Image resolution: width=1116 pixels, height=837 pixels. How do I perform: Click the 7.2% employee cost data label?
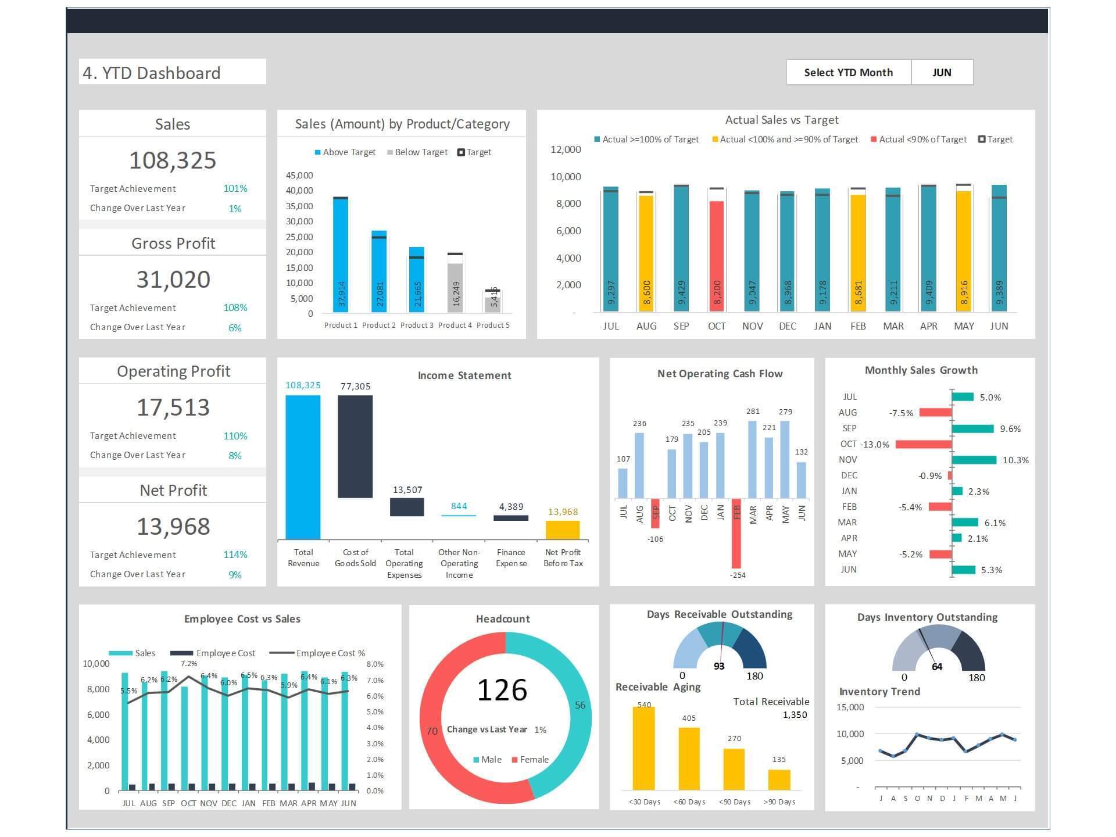189,663
